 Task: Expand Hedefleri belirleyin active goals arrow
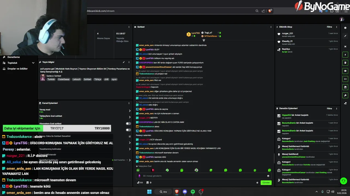pyautogui.click(x=130, y=160)
